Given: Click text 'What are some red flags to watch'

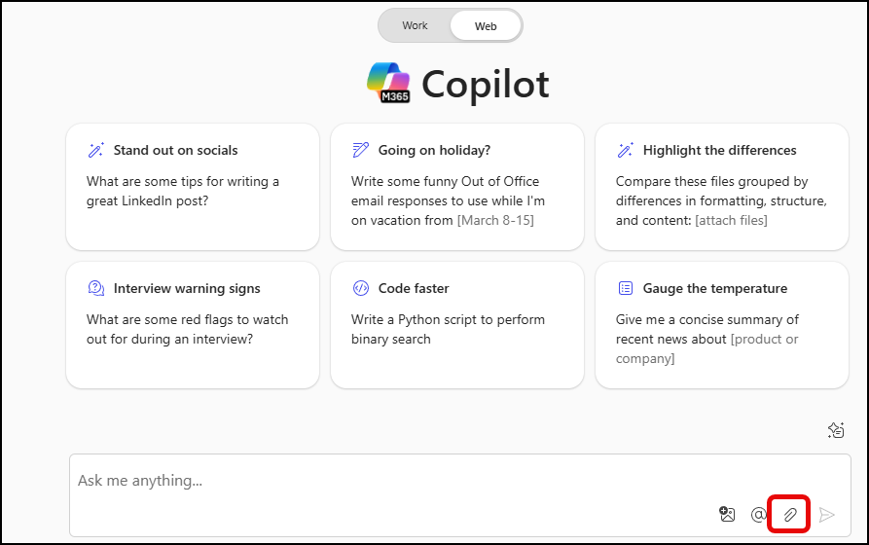Looking at the screenshot, I should 187,320.
